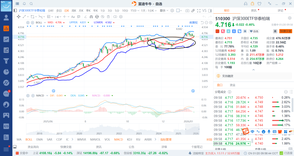Toggle the 自选 watchlist heart button
Image resolution: width=294 pixels, height=156 pixels.
coord(254,31)
